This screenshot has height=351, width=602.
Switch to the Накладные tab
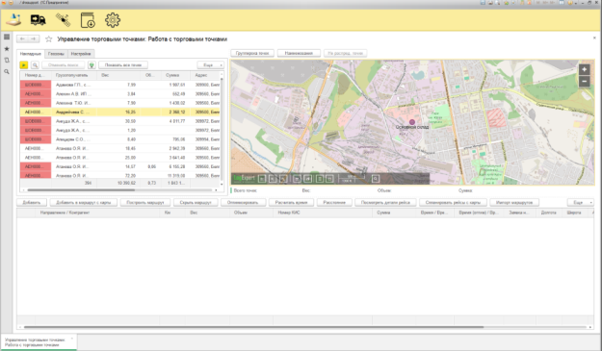(30, 54)
